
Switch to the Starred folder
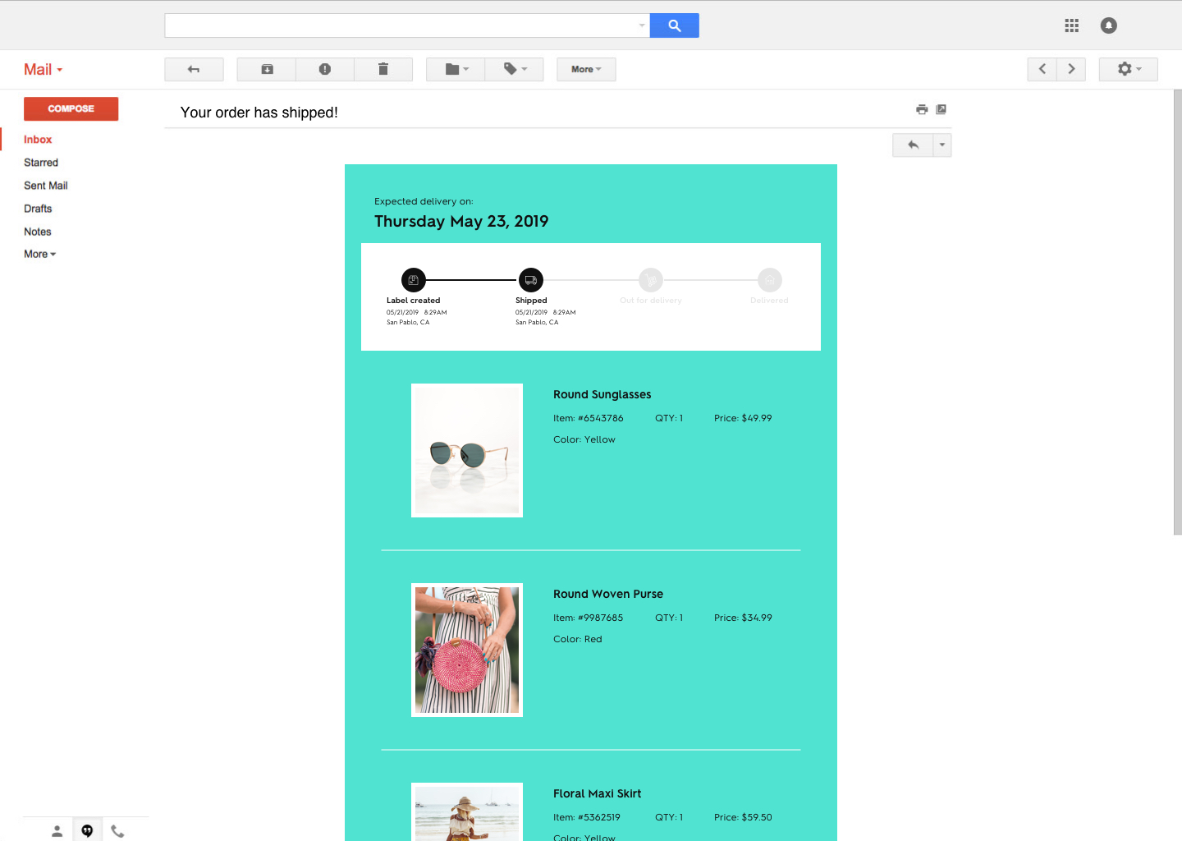(x=41, y=162)
